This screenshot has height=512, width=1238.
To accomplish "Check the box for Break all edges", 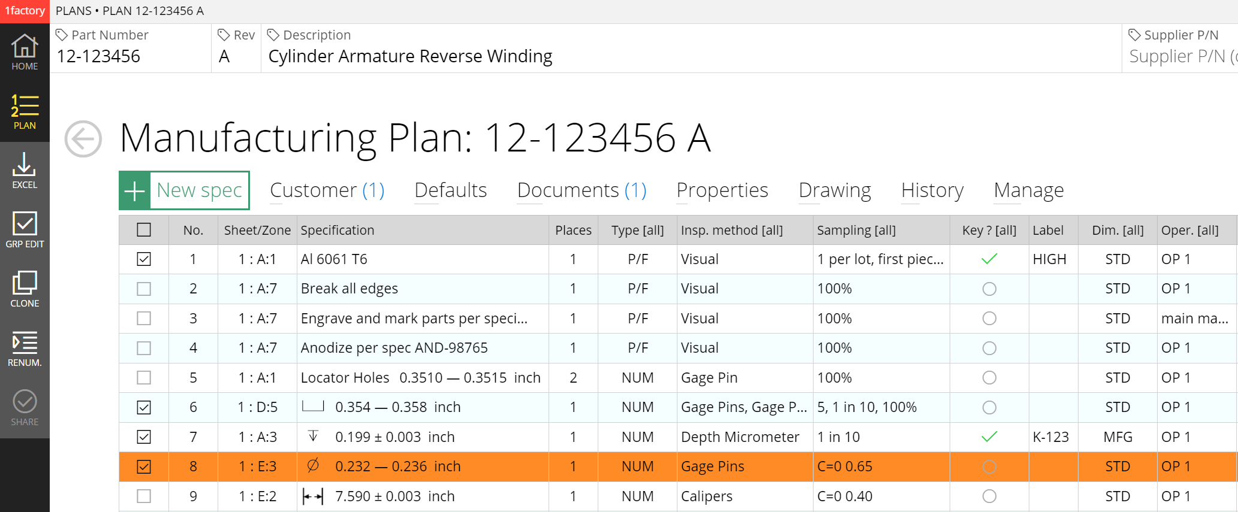I will tap(144, 289).
